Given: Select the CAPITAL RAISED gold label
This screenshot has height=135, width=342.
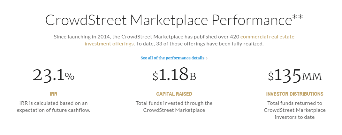Looking at the screenshot, I should [x=174, y=94].
